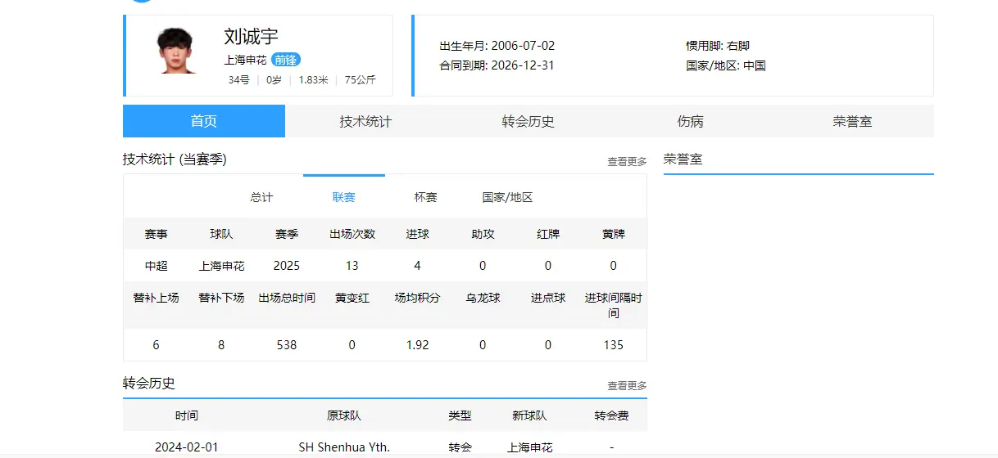Click 查看更多 beside 技术统计
This screenshot has width=998, height=458.
pos(627,162)
